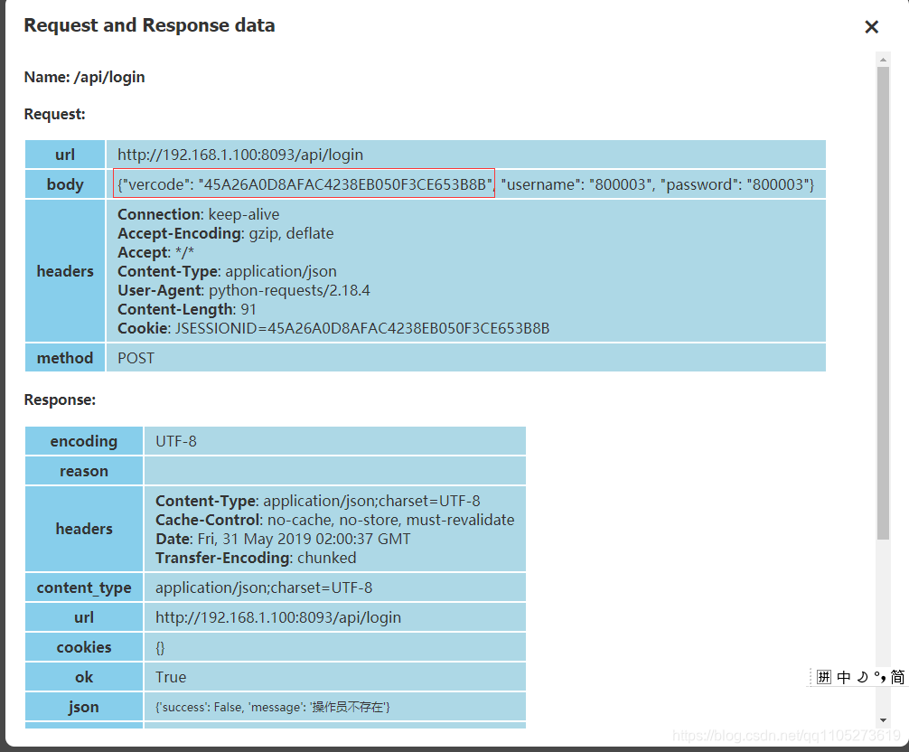Viewport: 909px width, 752px height.
Task: Click the IME punctuation icon
Action: [x=879, y=677]
